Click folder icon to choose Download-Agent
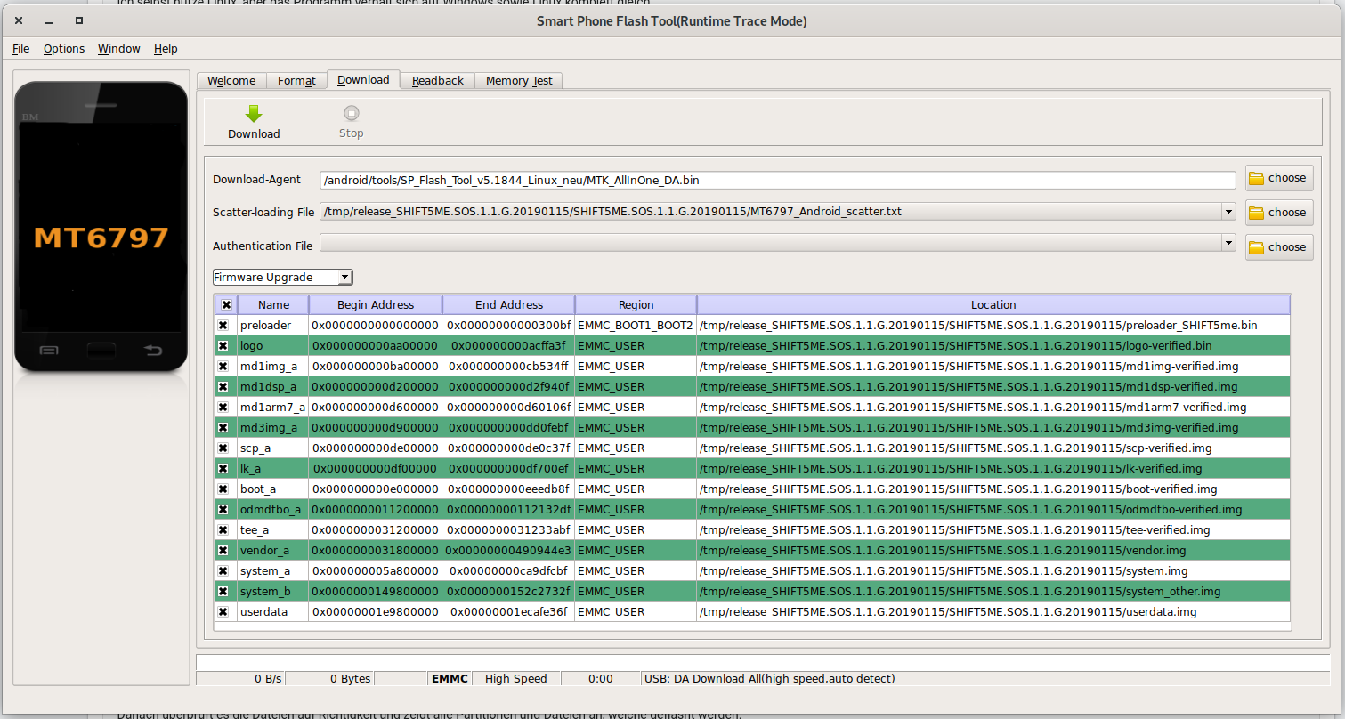This screenshot has width=1345, height=719. click(1256, 178)
